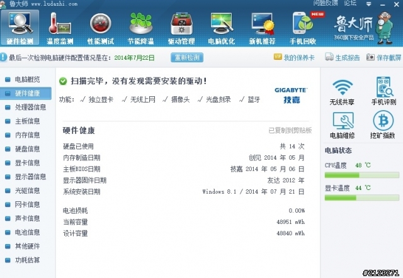Click the 无线上网 feature label
This screenshot has height=278, width=403.
pyautogui.click(x=143, y=99)
